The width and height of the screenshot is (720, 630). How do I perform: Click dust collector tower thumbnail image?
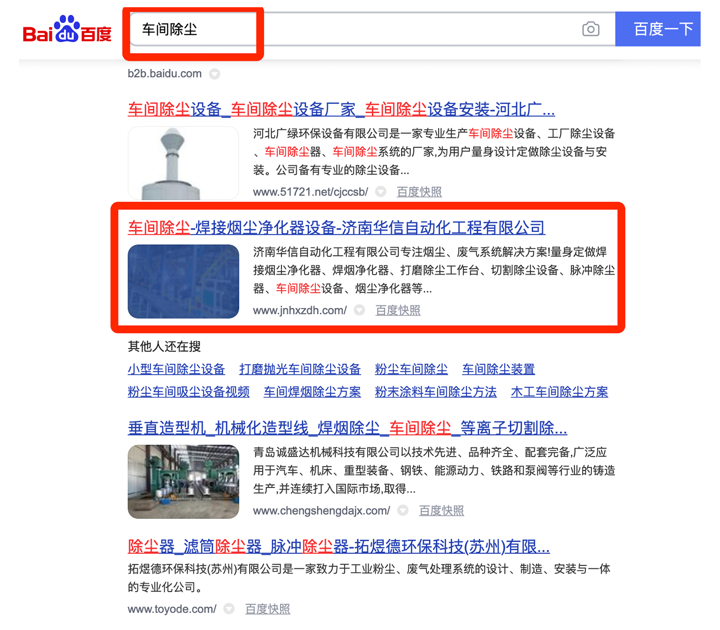pos(183,163)
